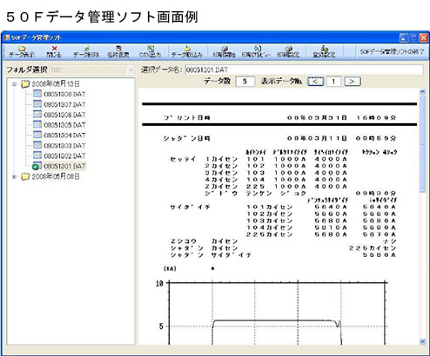Click 50Fデータ管理ソフトの終了 exit button
Image resolution: width=430 pixels, height=356 pixels.
(x=392, y=52)
